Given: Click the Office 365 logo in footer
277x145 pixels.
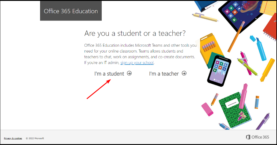Looking at the screenshot, I should pos(257,137).
